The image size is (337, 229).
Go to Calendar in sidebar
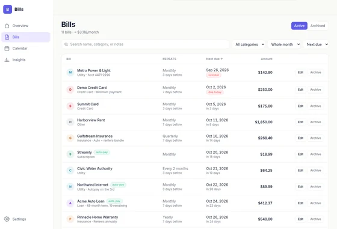pyautogui.click(x=26, y=48)
